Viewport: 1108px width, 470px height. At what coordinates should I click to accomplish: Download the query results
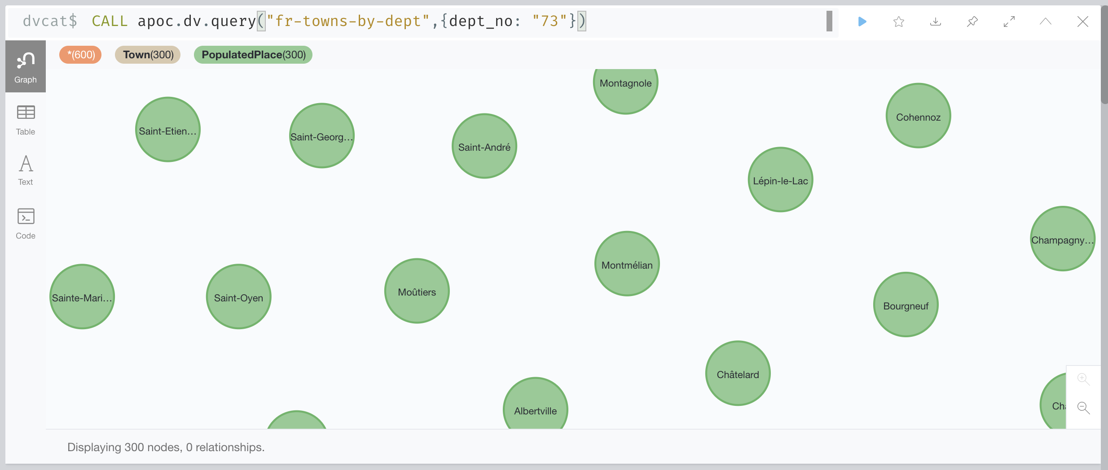click(935, 21)
